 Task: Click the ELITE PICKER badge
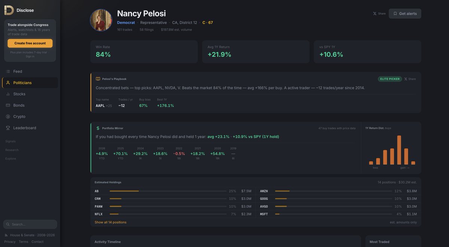pyautogui.click(x=390, y=79)
